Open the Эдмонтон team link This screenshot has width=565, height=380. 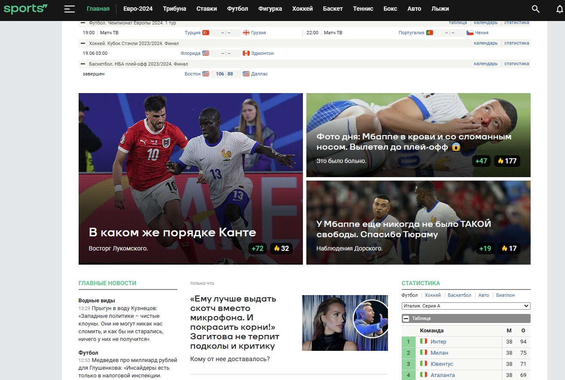tap(263, 53)
